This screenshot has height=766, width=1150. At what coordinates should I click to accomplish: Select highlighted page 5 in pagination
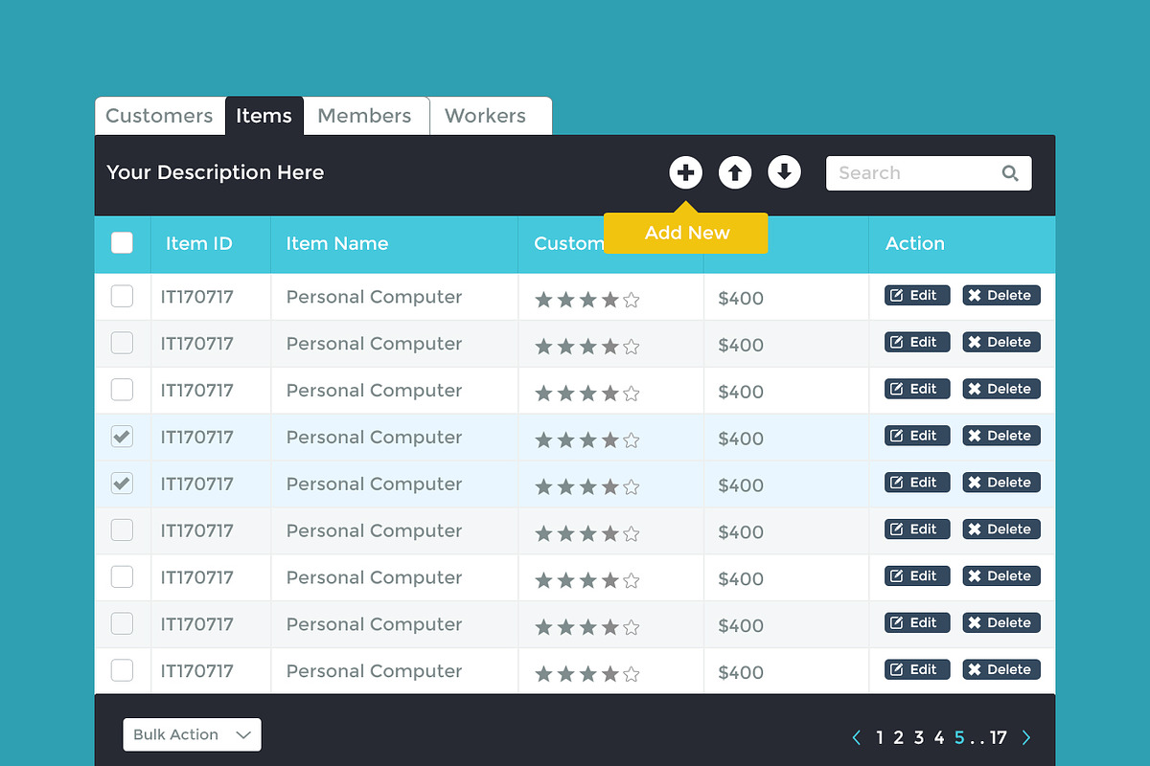click(x=959, y=737)
